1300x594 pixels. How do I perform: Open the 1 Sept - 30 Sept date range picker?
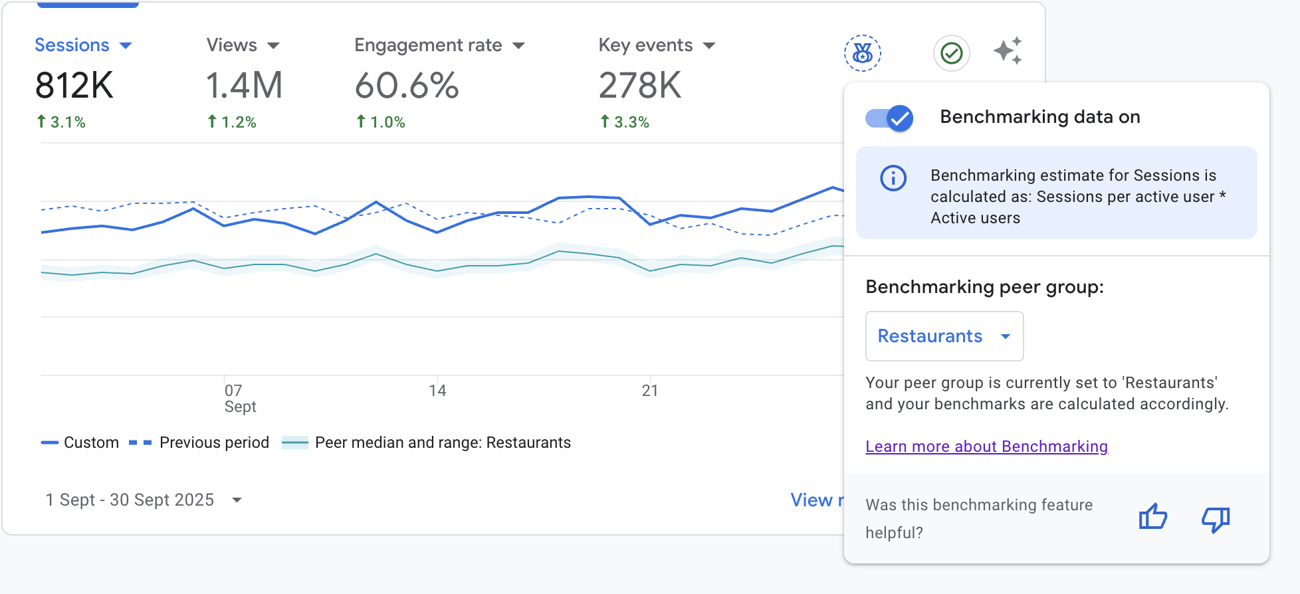click(143, 500)
